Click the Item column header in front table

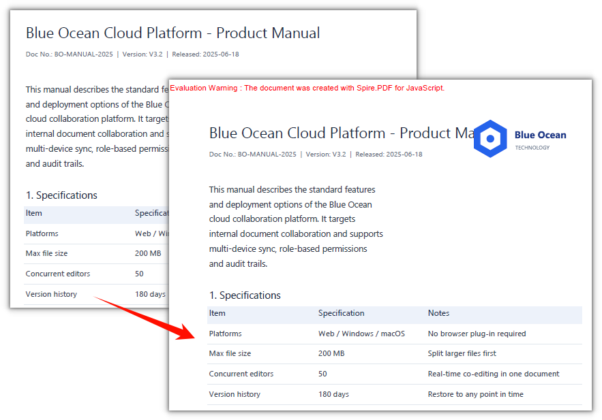(x=217, y=313)
